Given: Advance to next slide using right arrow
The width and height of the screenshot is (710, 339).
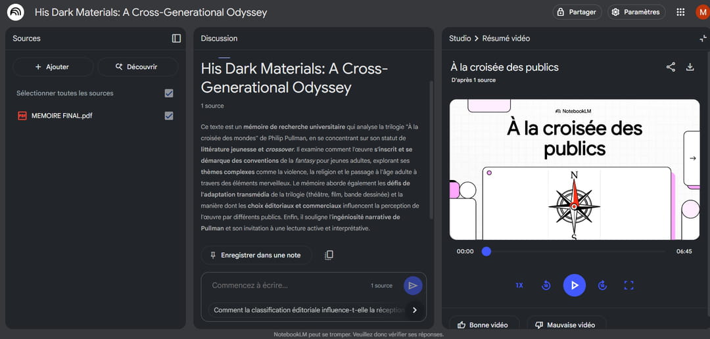Looking at the screenshot, I should pos(692,158).
